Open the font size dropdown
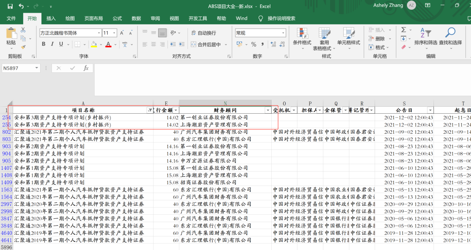471x250 pixels. (x=114, y=33)
